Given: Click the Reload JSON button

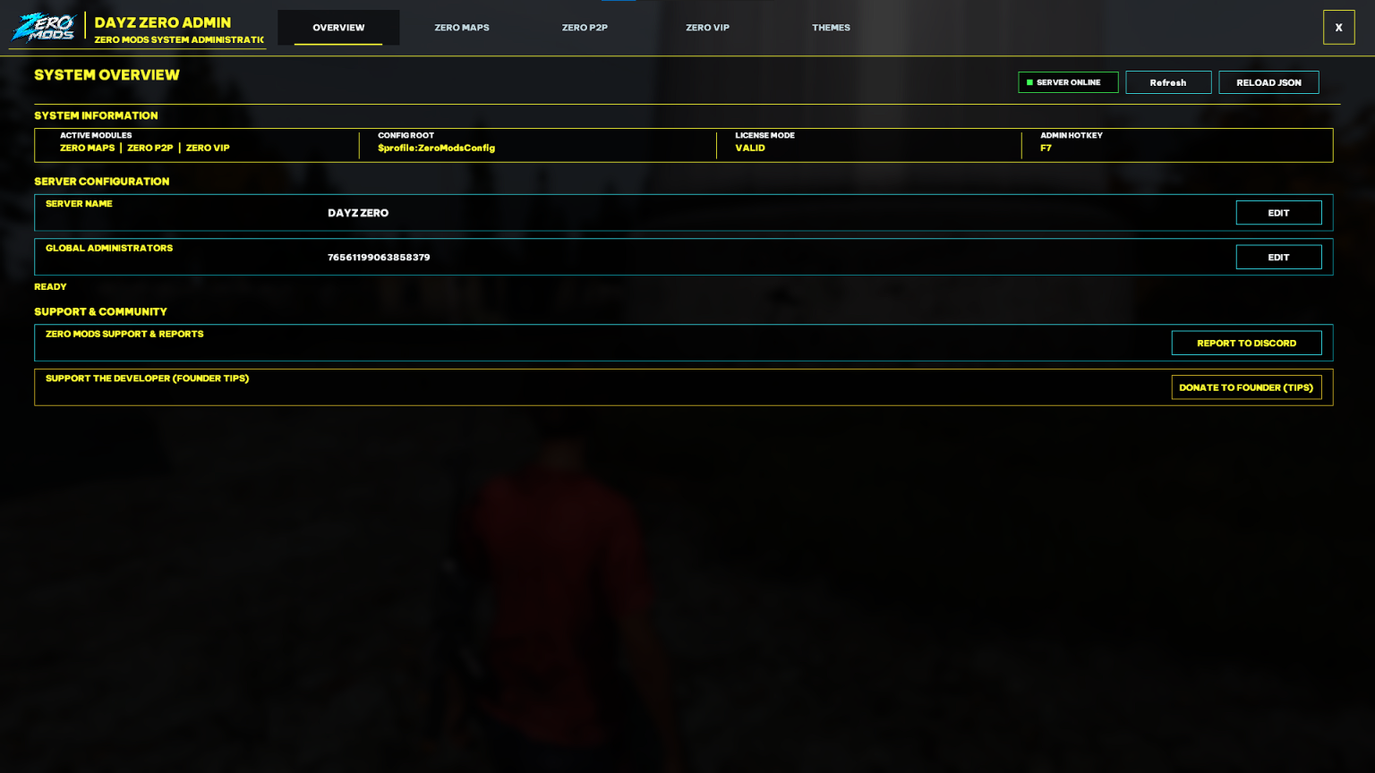Looking at the screenshot, I should 1268,82.
